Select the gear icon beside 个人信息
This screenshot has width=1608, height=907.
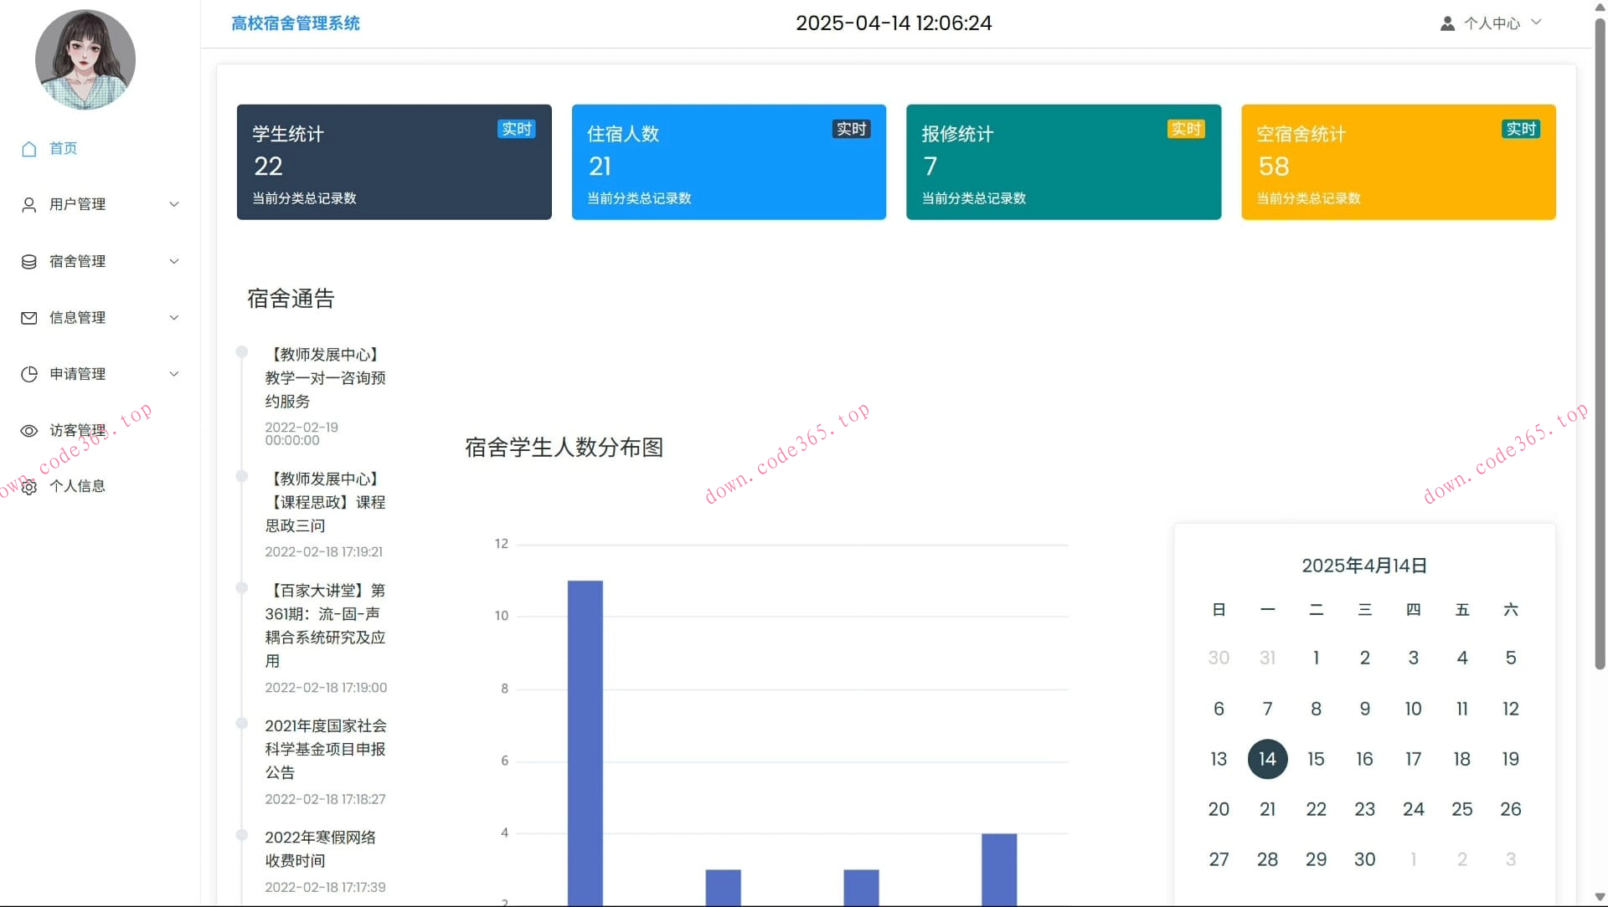[x=29, y=486]
